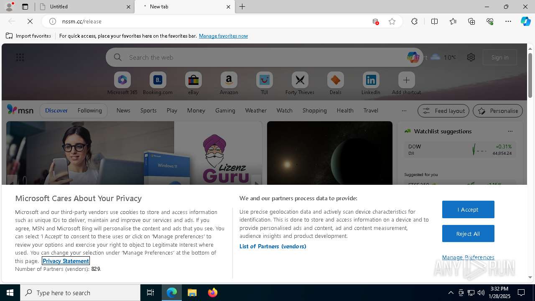This screenshot has height=301, width=535.
Task: Click Add shortcut plus tile
Action: click(x=406, y=84)
